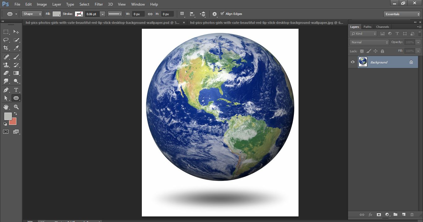Toggle Align Edges option
The image size is (423, 222).
pyautogui.click(x=222, y=14)
